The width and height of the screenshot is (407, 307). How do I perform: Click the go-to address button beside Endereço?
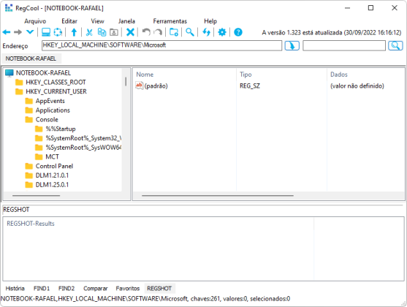(x=292, y=46)
